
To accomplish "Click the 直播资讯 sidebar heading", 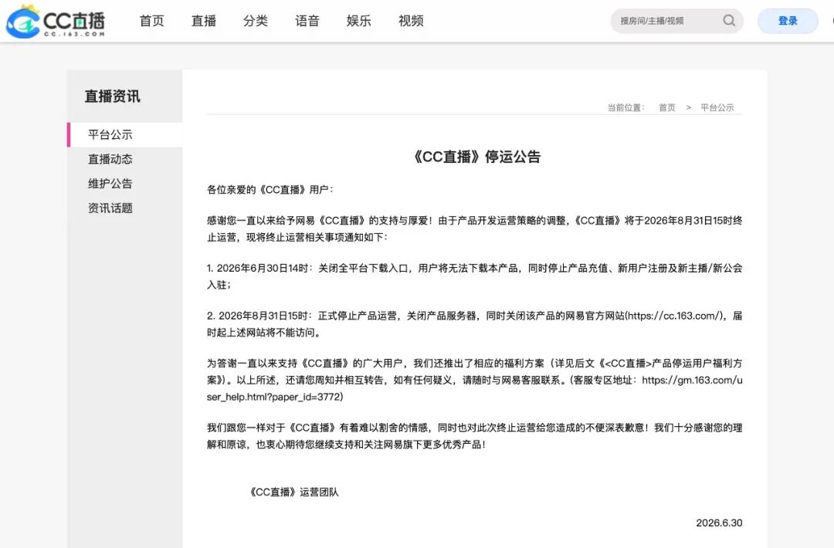I will pyautogui.click(x=112, y=96).
